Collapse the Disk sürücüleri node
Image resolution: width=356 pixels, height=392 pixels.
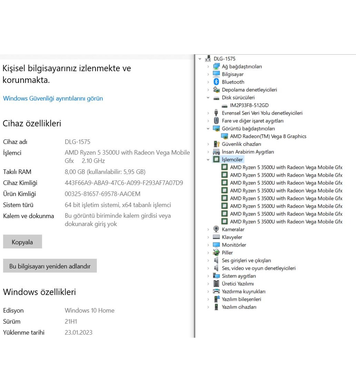(208, 97)
